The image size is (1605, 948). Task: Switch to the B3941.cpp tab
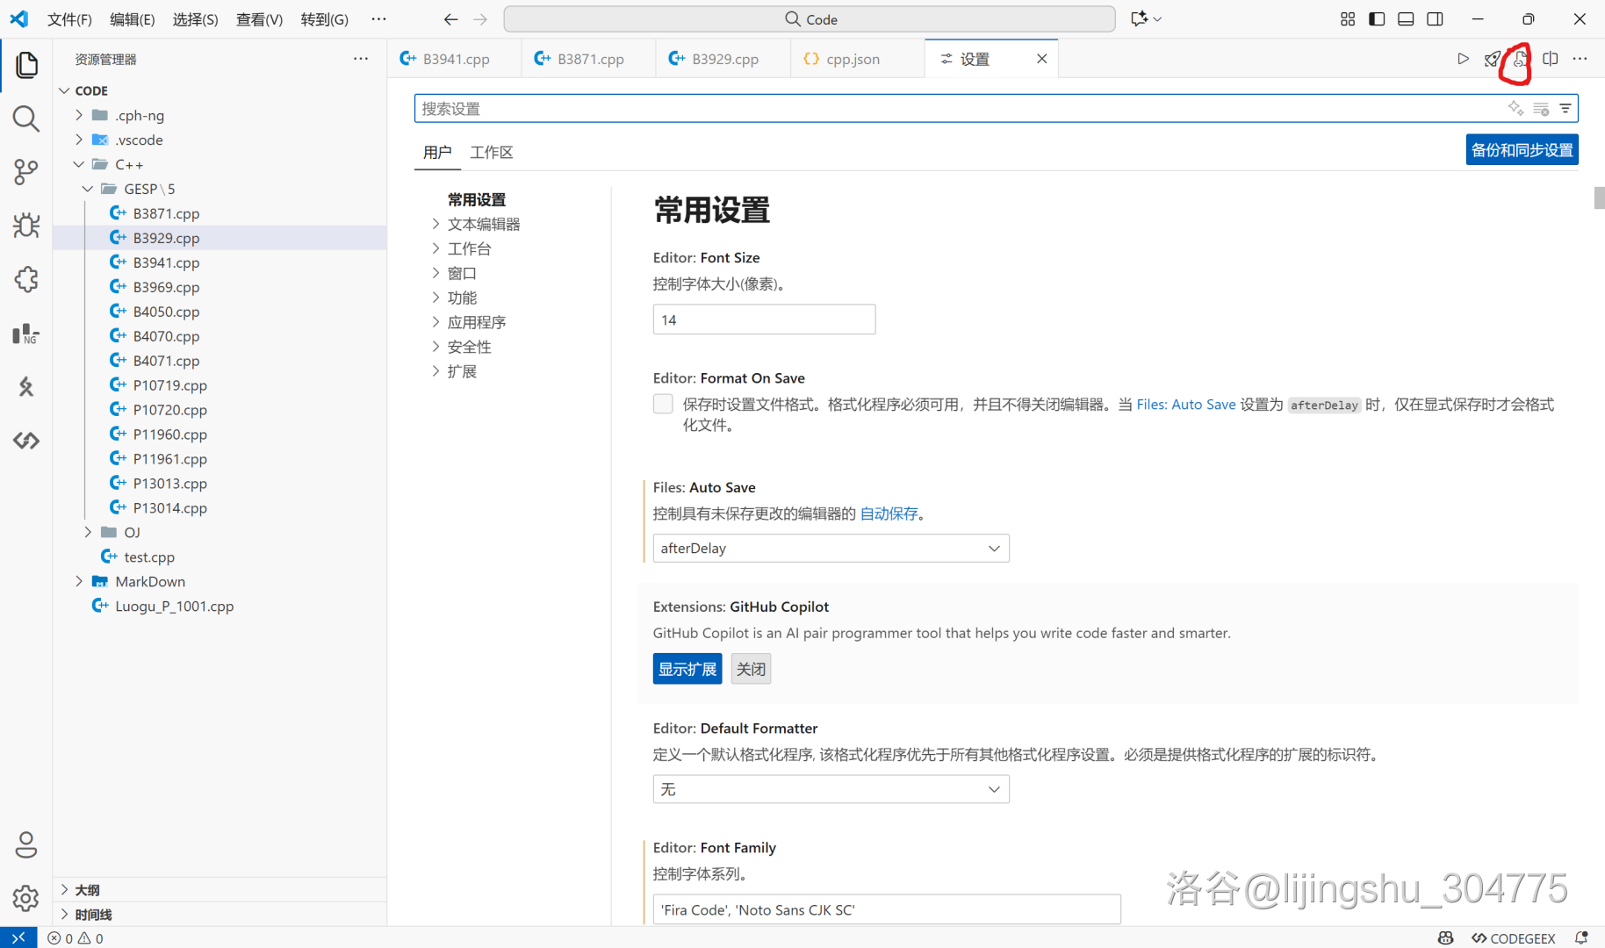coord(454,59)
